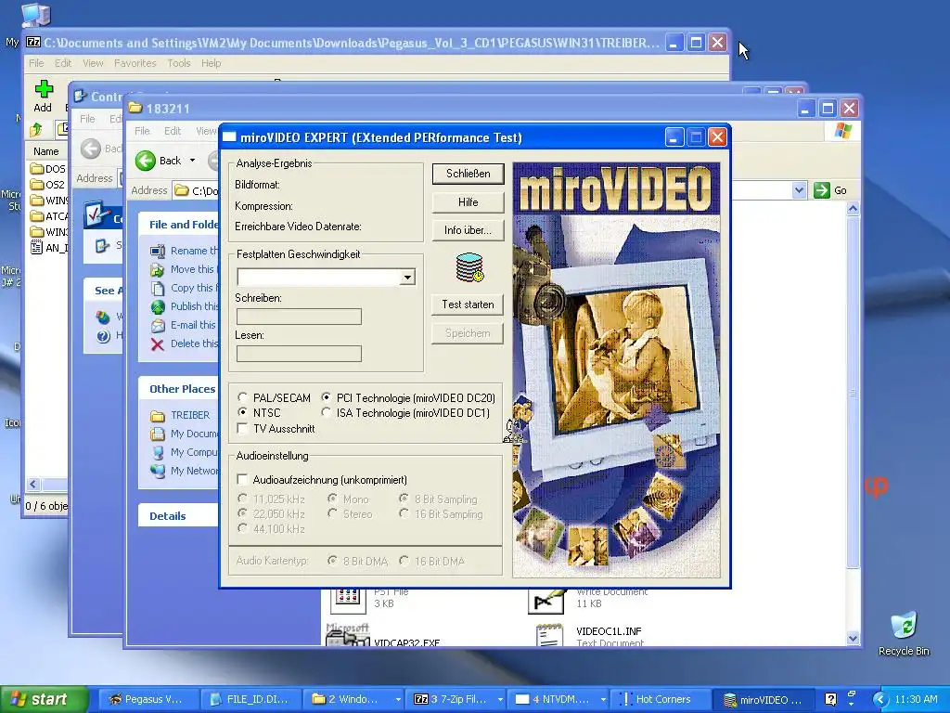Expand the 7-Zip taskbar group arrow
Viewport: 950px width, 713px height.
coord(500,699)
